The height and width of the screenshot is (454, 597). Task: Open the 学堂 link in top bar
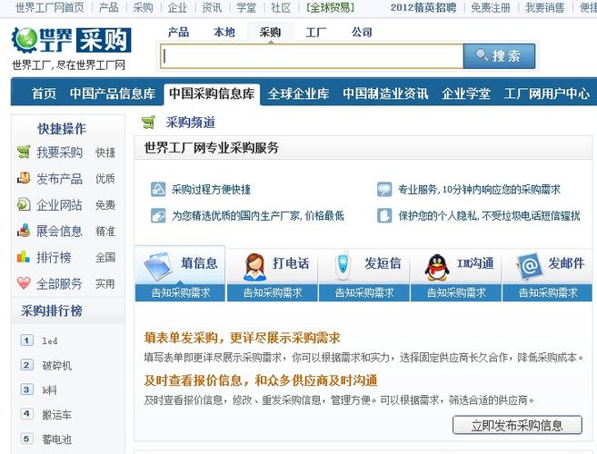[x=246, y=7]
